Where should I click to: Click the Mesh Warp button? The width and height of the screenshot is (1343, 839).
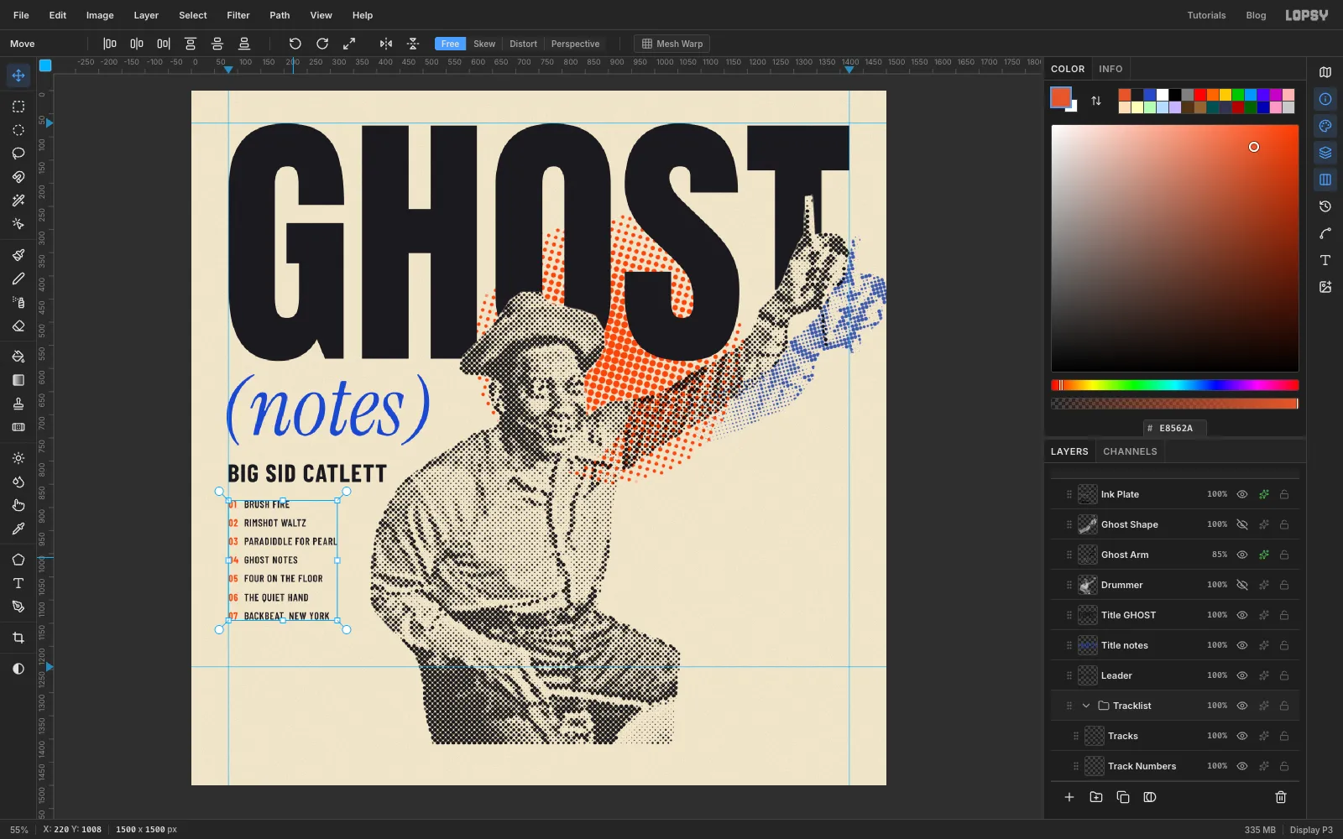[672, 44]
